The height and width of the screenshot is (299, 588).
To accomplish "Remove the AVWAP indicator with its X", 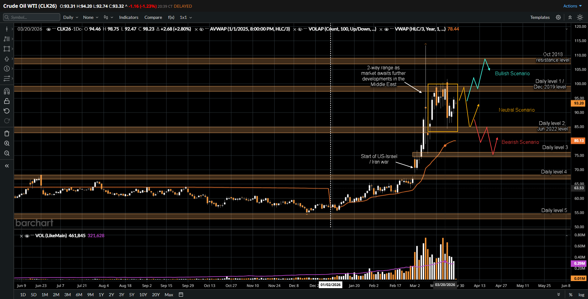I will pos(196,29).
